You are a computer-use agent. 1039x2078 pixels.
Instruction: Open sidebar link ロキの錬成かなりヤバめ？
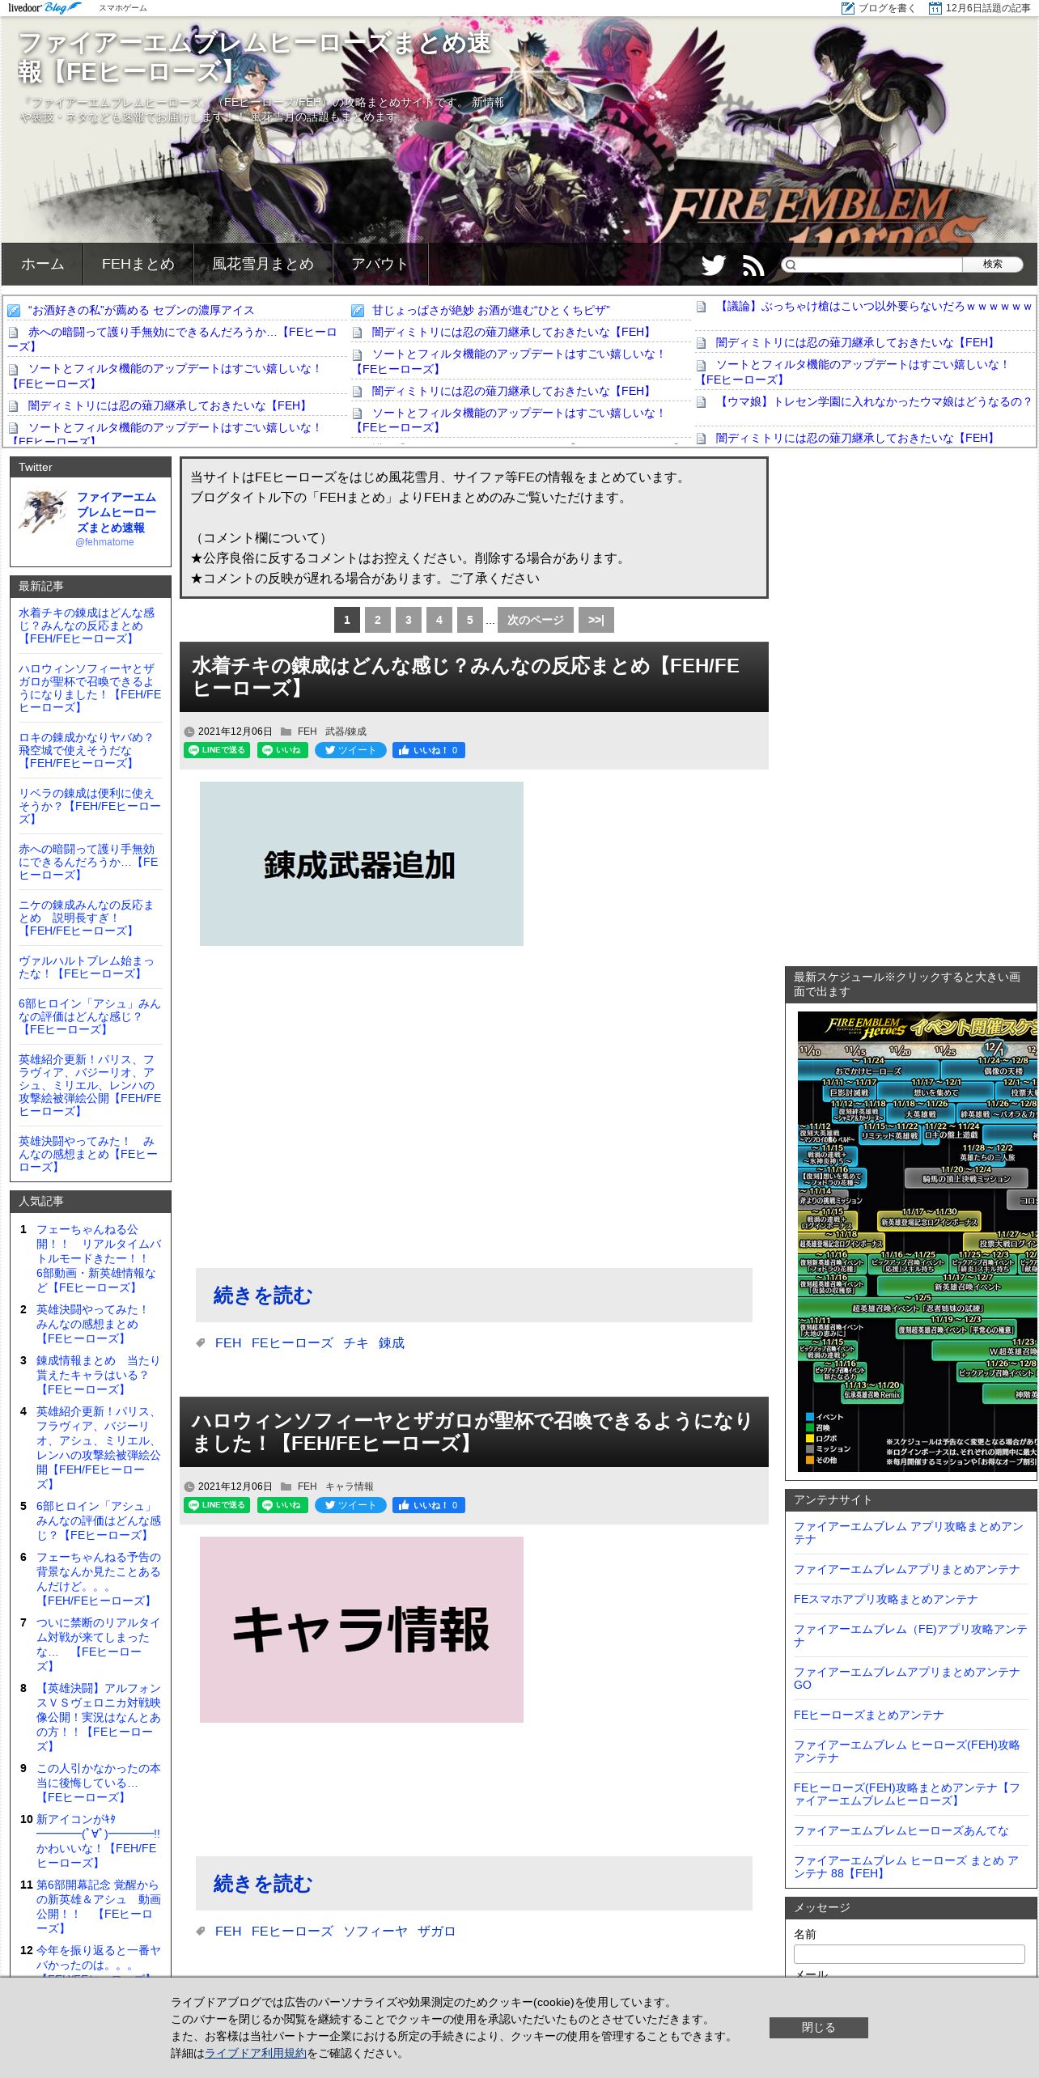point(86,750)
